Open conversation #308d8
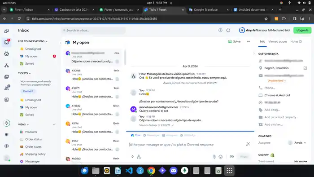The width and height of the screenshot is (314, 177). point(93,75)
